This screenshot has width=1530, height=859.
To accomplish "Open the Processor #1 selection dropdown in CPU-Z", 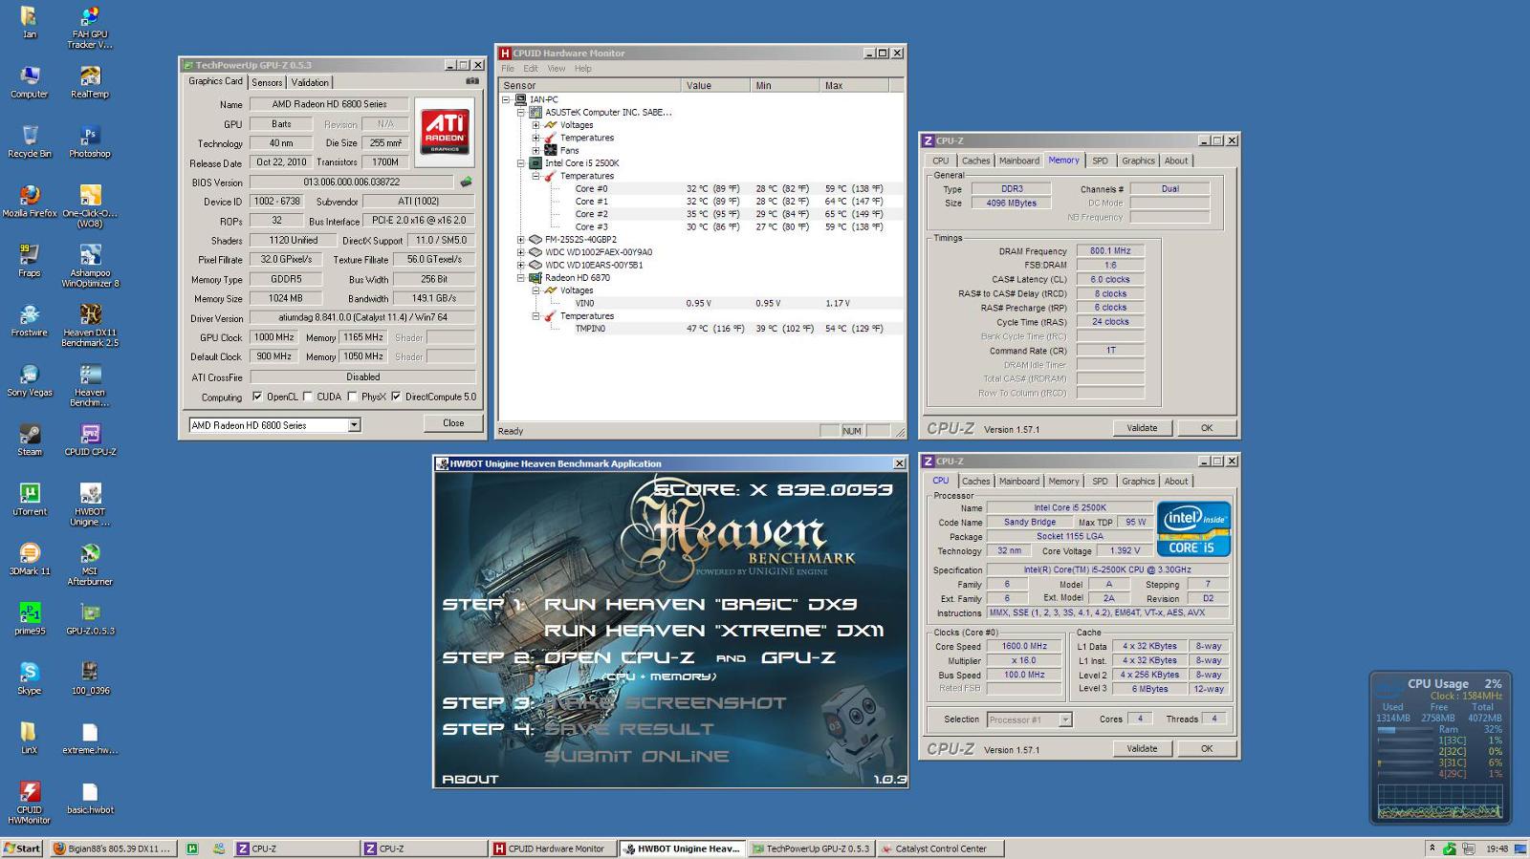I will click(1065, 719).
